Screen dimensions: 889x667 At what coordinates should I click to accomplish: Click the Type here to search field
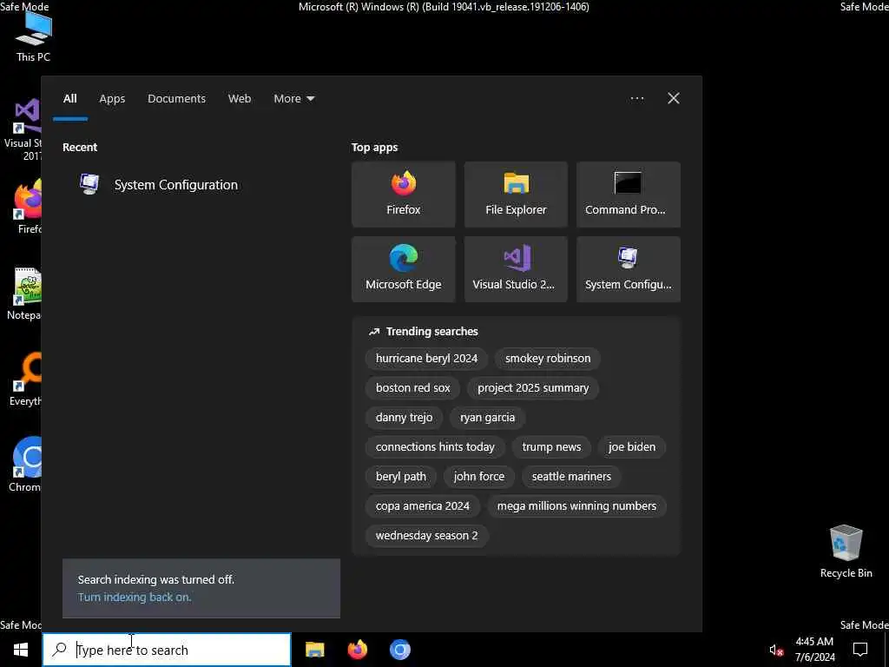click(x=167, y=650)
